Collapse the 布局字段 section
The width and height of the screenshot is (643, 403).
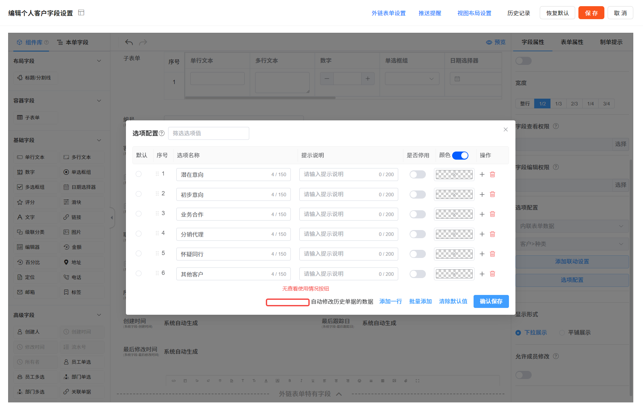99,61
